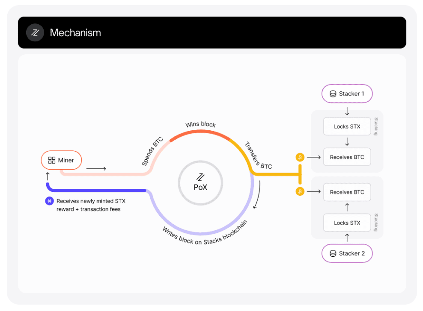Toggle the Locks STX step for Stacker 2
This screenshot has width=423, height=311.
[347, 223]
